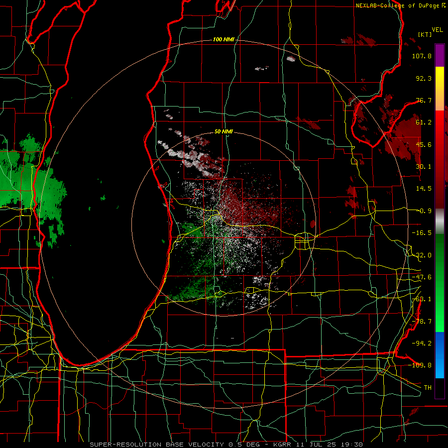Select the -94.2 legend value
This screenshot has height=448, width=448.
[422, 343]
